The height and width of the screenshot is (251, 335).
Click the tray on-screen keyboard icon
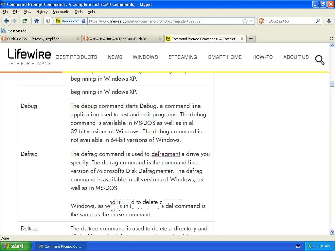click(298, 246)
